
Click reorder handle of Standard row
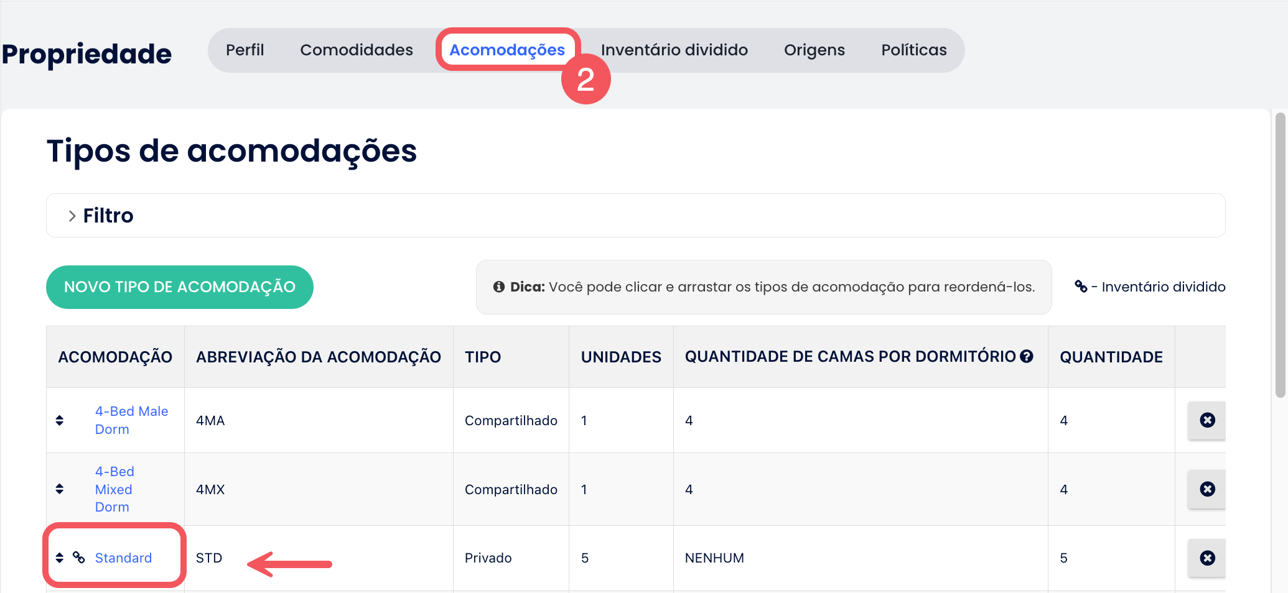pos(60,558)
